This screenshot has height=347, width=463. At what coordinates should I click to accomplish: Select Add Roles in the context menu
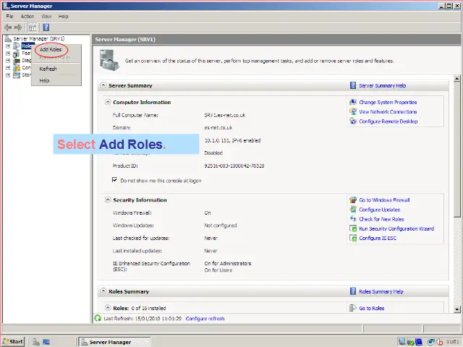(51, 49)
